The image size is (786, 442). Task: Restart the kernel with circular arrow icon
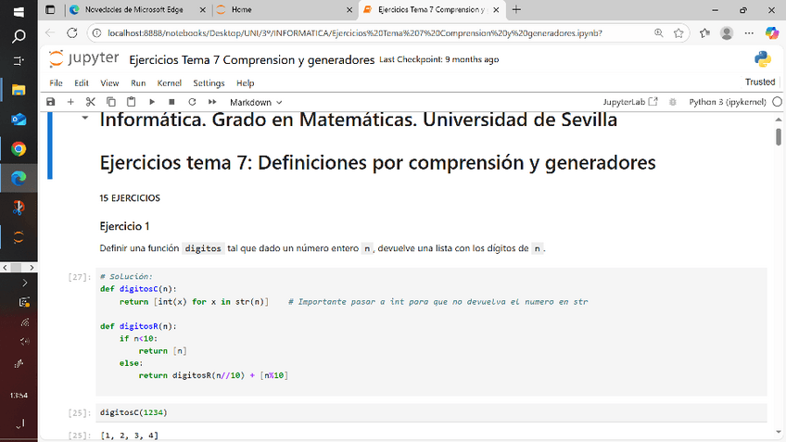click(x=192, y=102)
